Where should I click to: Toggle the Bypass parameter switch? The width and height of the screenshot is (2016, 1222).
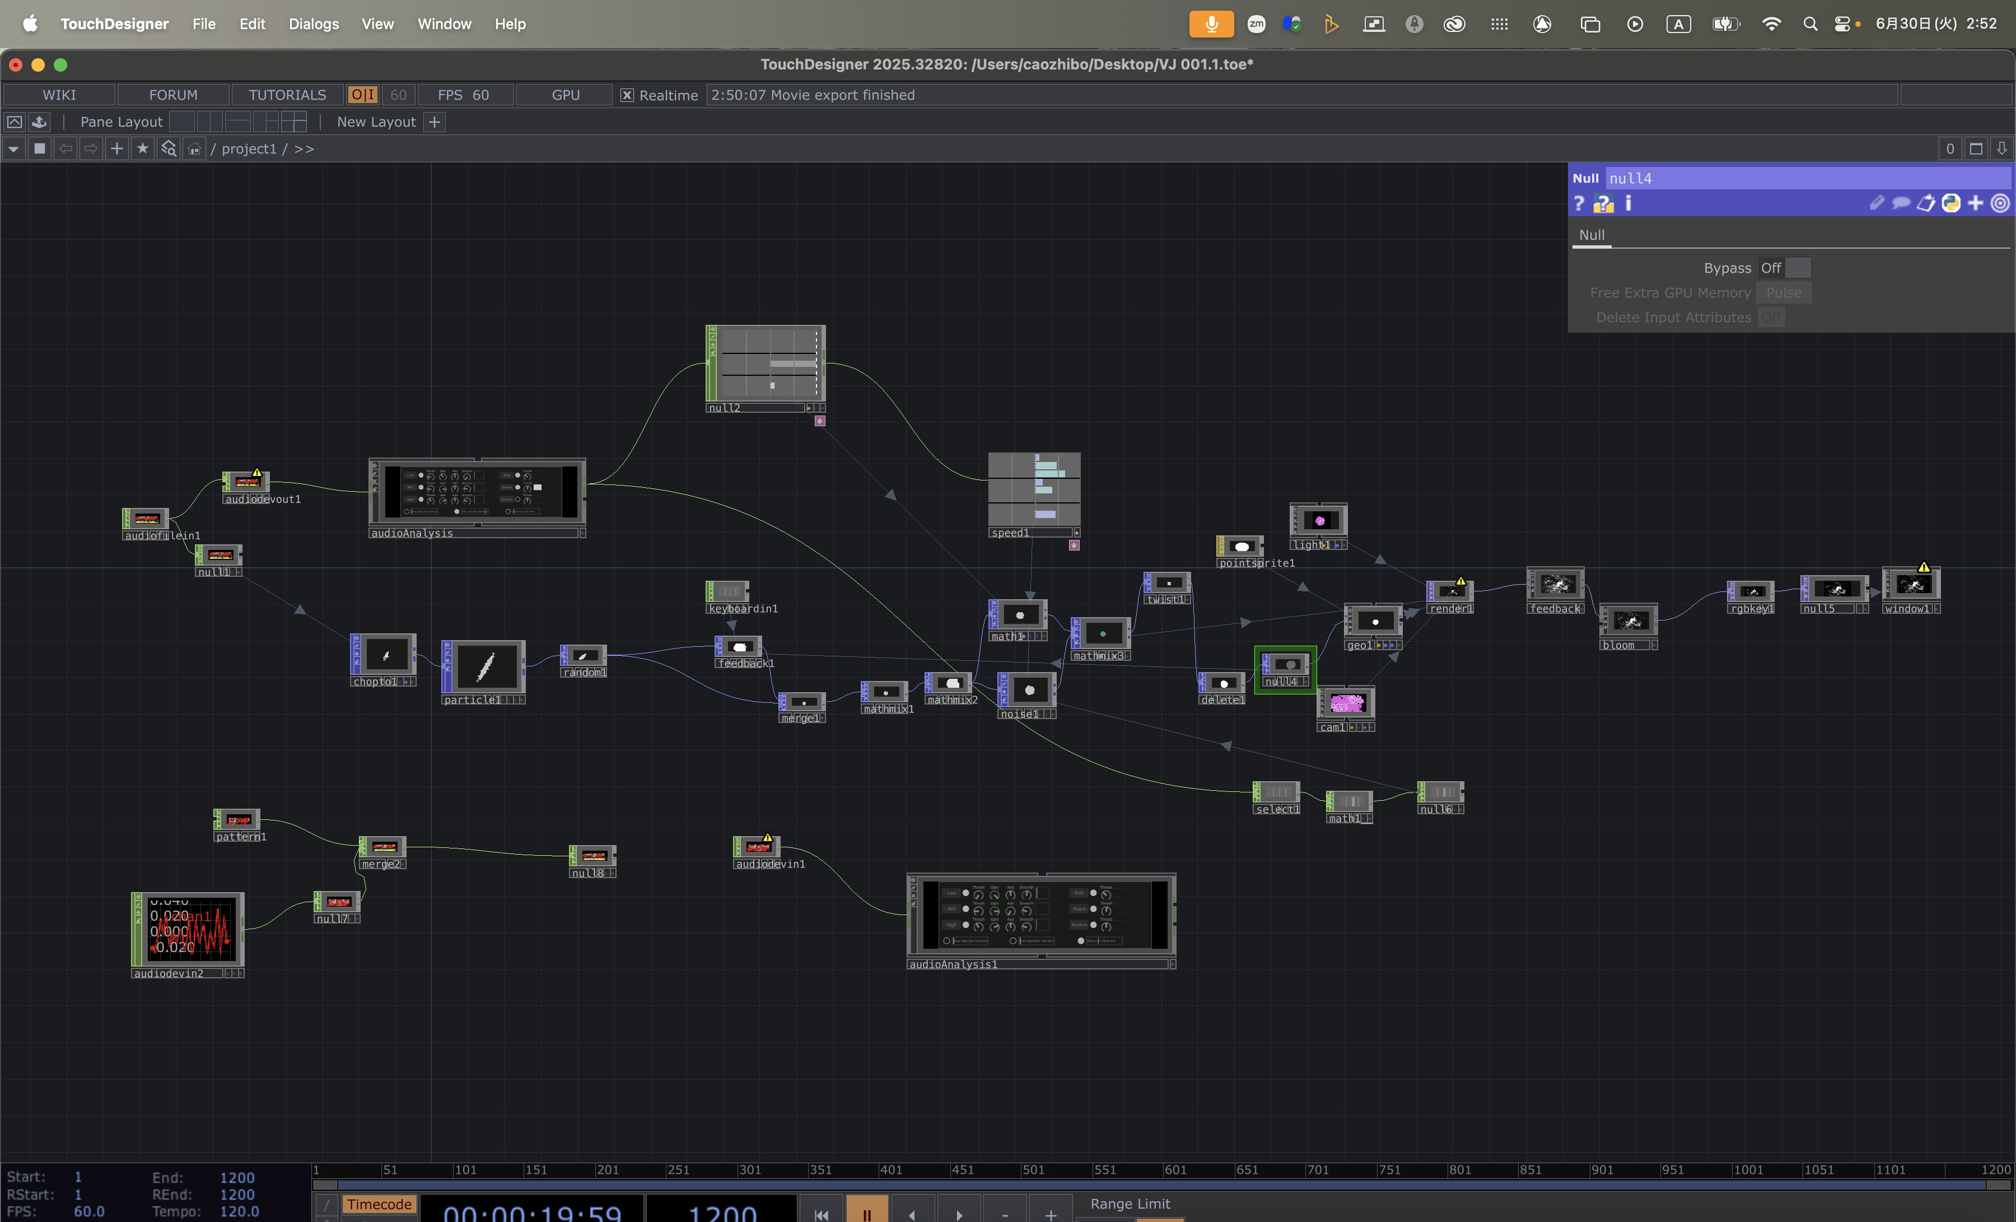(x=1785, y=268)
